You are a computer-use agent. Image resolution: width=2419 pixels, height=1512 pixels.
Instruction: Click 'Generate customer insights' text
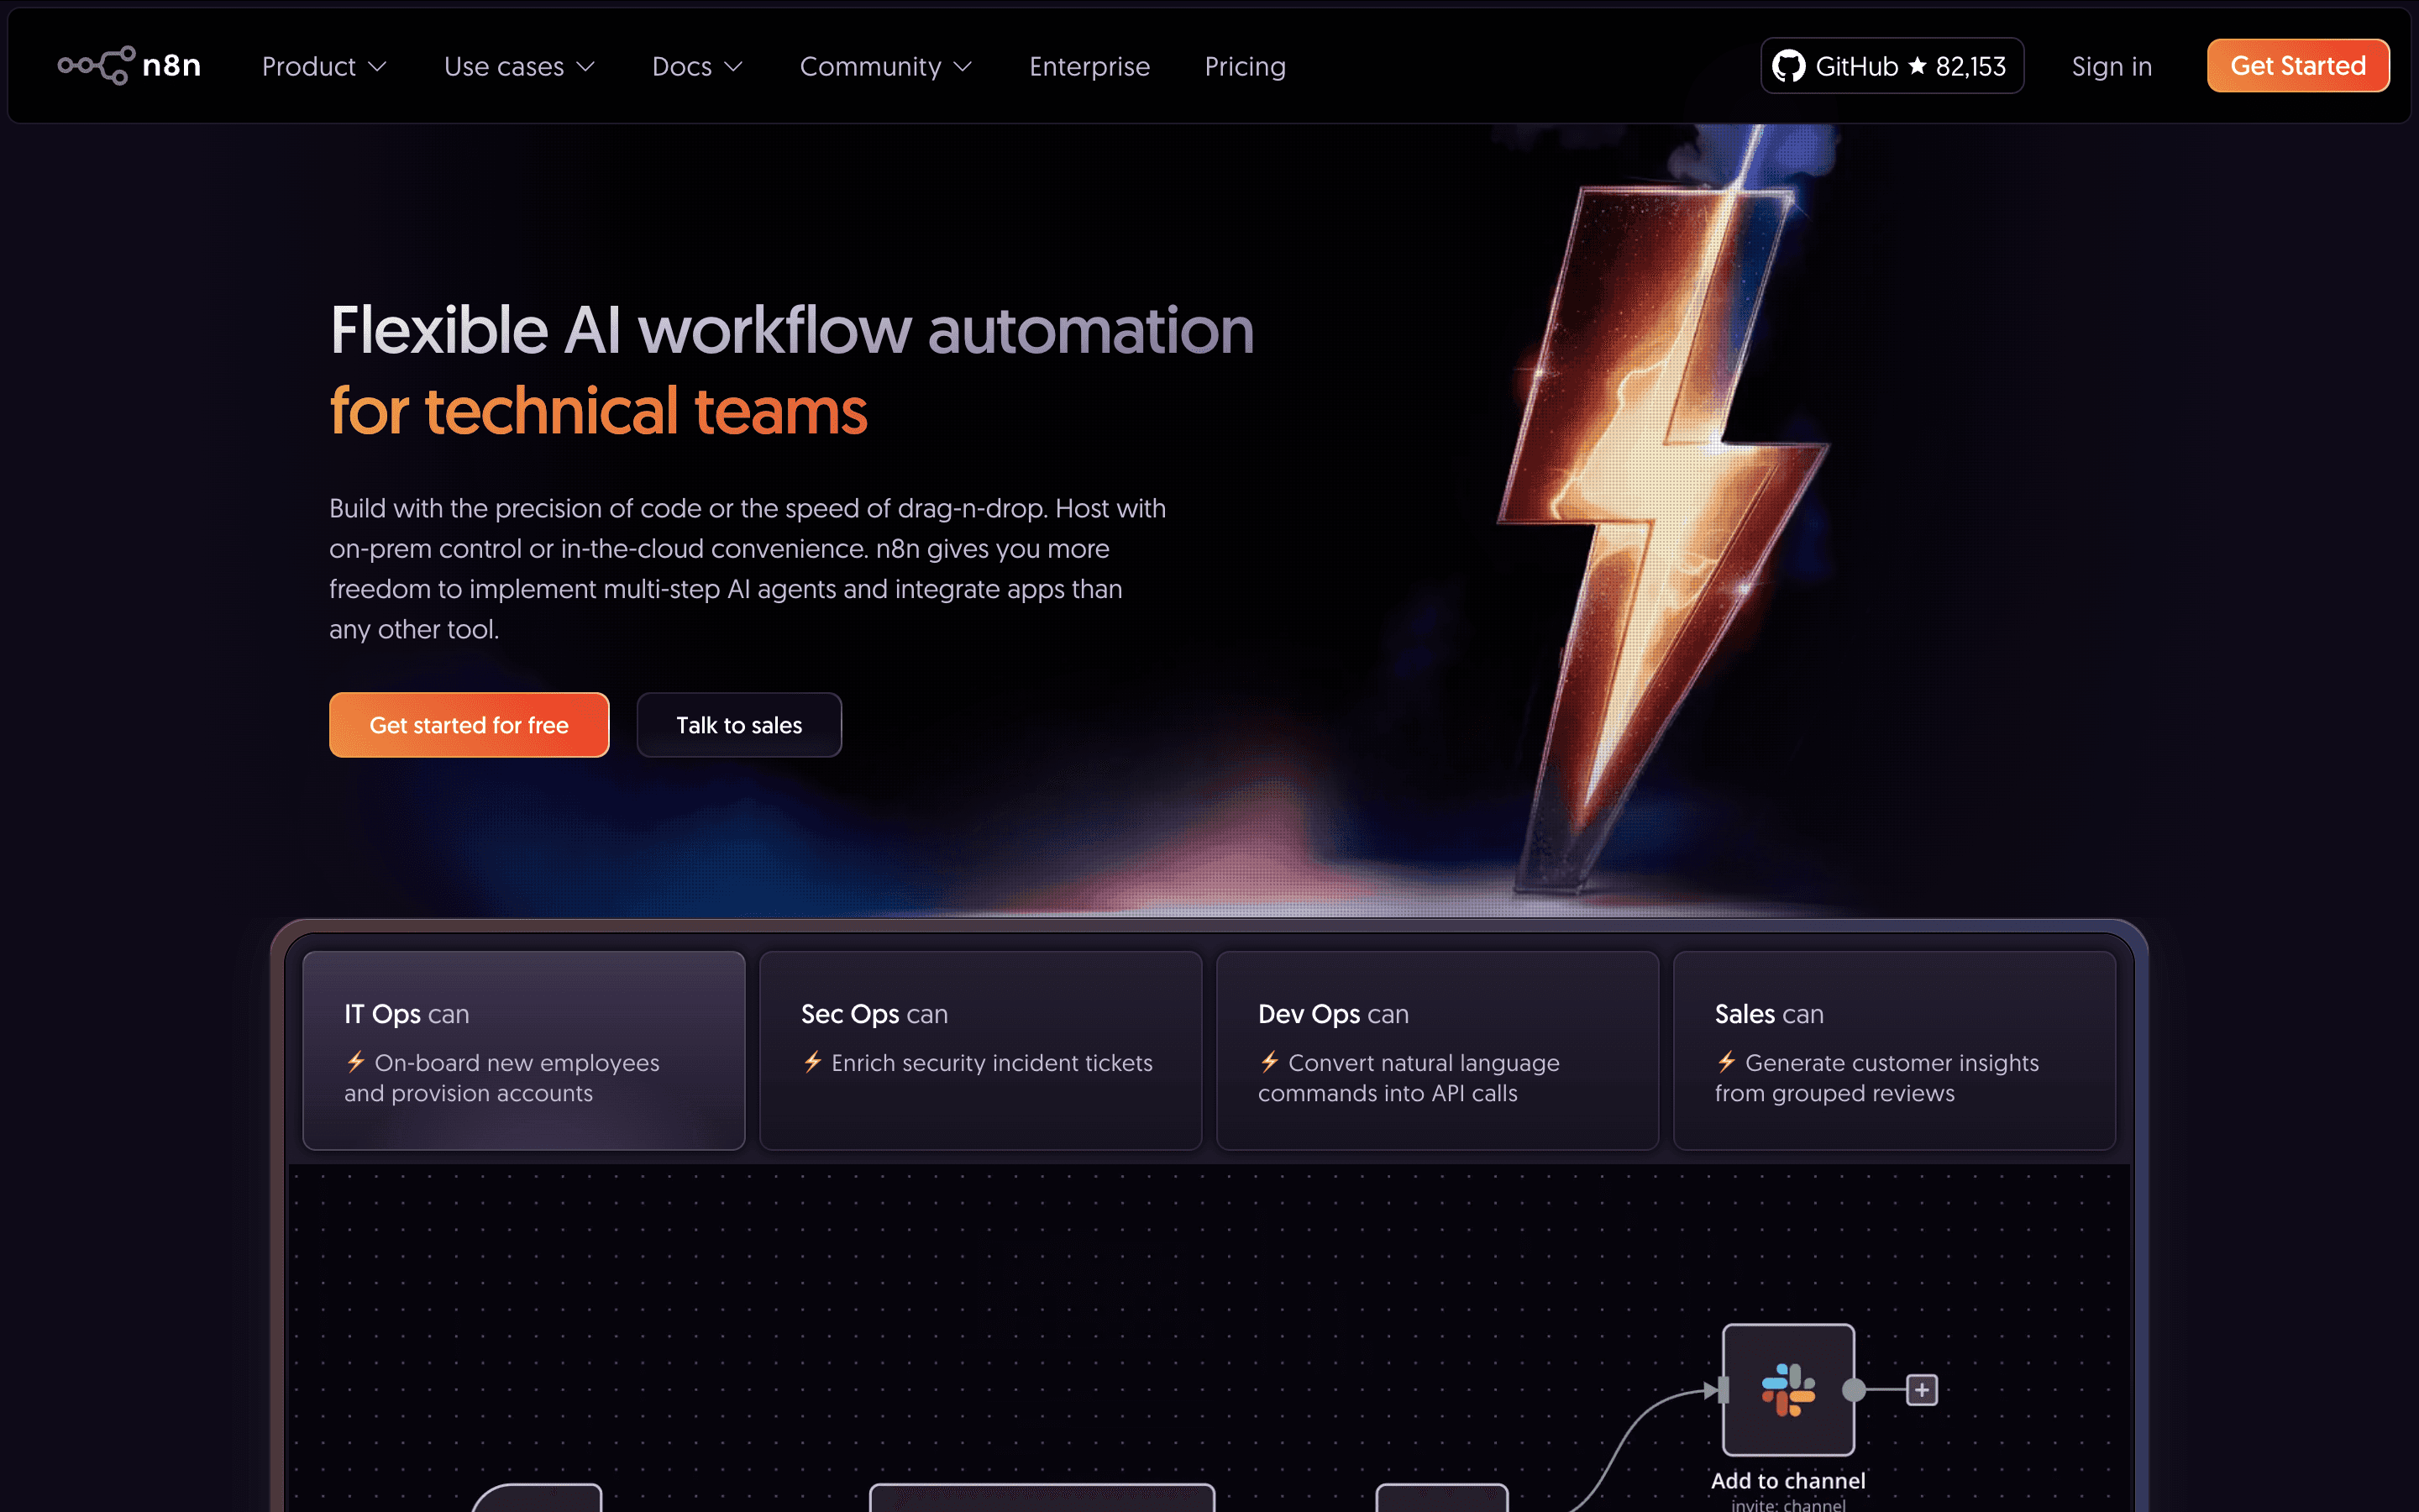click(1892, 1062)
